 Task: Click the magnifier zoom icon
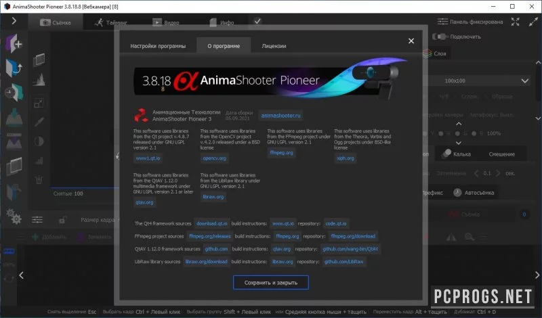[469, 237]
